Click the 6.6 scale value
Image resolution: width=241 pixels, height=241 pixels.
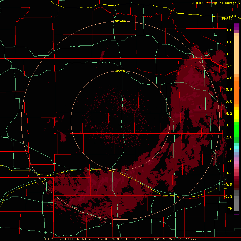click(229, 78)
